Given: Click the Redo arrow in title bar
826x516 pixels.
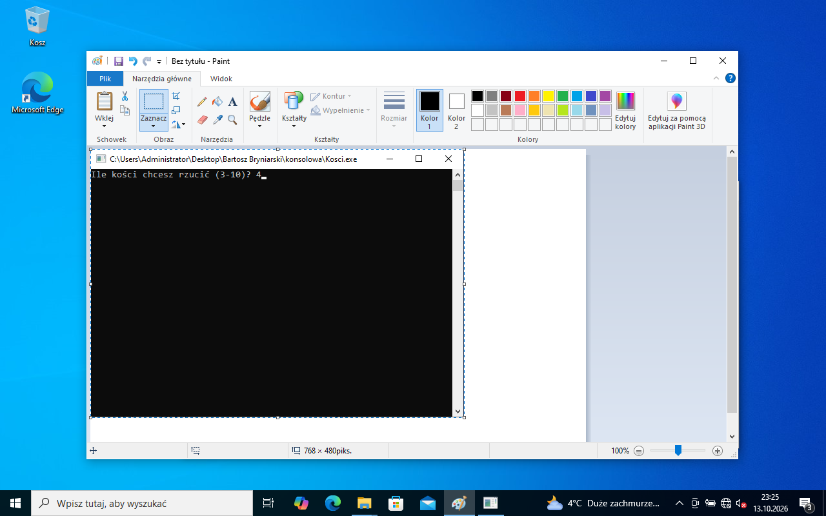Looking at the screenshot, I should click(147, 61).
